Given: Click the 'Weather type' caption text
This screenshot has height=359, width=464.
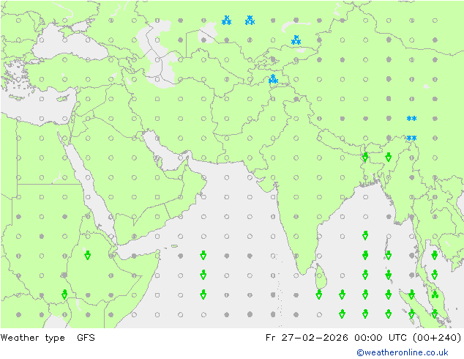Looking at the screenshot, I should pyautogui.click(x=32, y=338).
